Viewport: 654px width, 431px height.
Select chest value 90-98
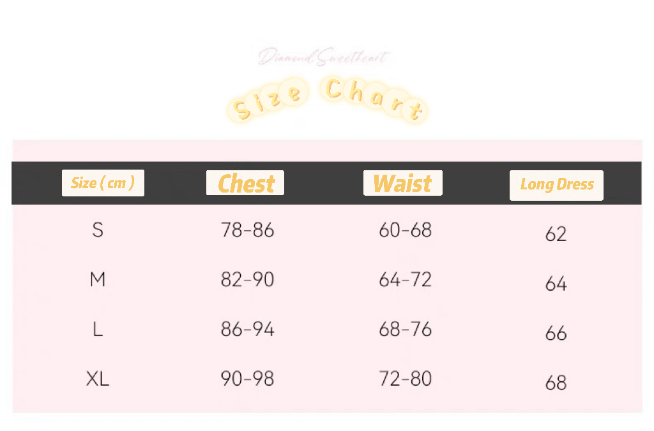click(x=247, y=379)
